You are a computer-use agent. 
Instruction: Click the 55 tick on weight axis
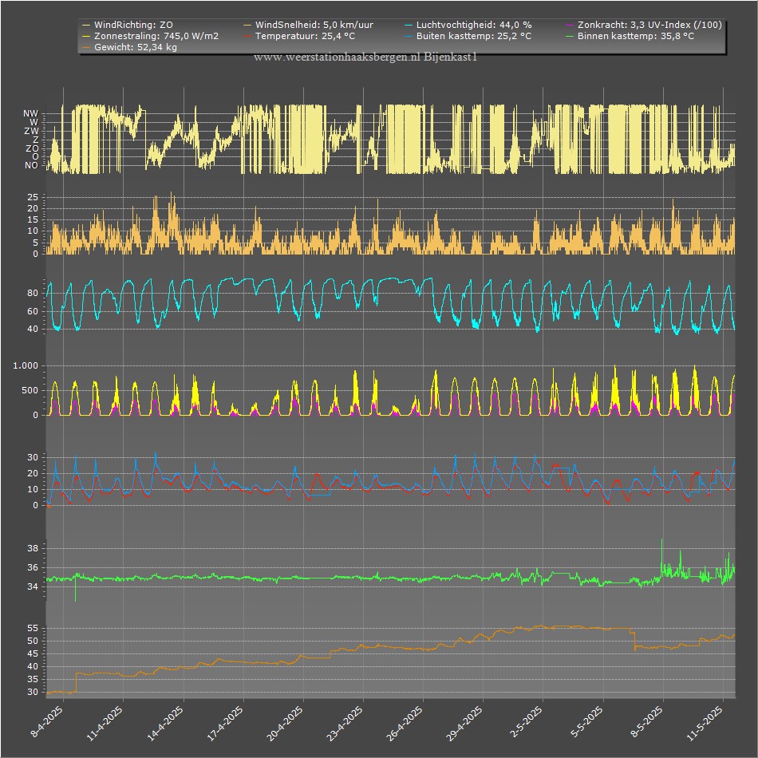(x=33, y=629)
